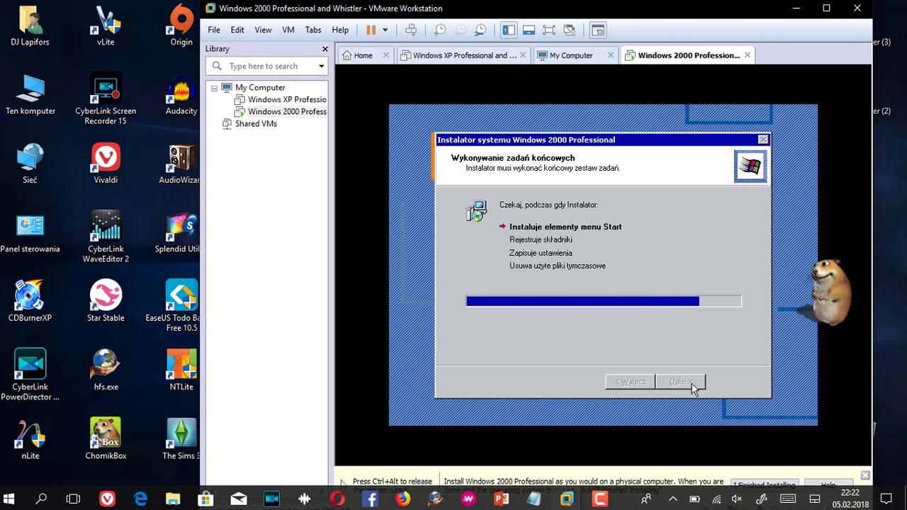Screen dimensions: 907x510
Task: Pause the virtual machine from the toolbar
Action: pos(371,29)
